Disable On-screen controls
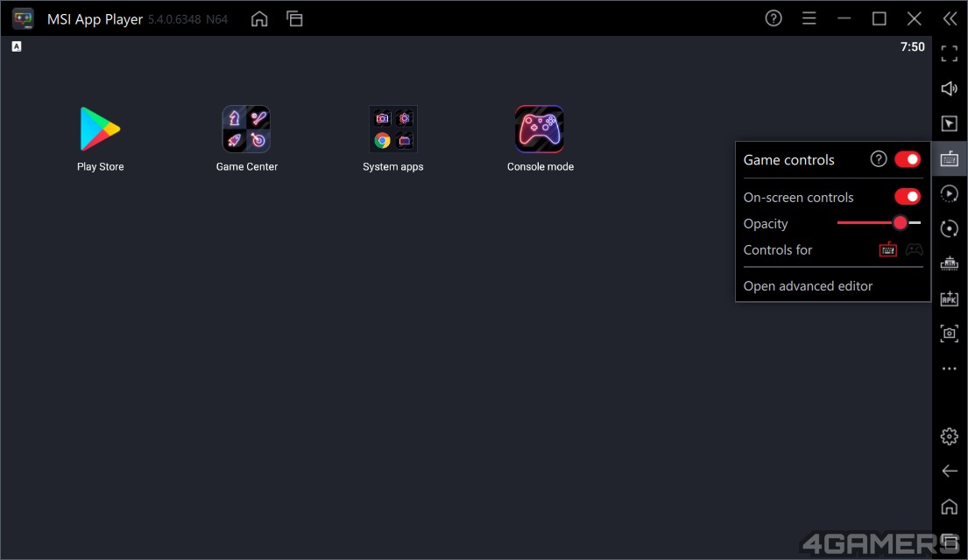The image size is (968, 560). click(x=908, y=197)
